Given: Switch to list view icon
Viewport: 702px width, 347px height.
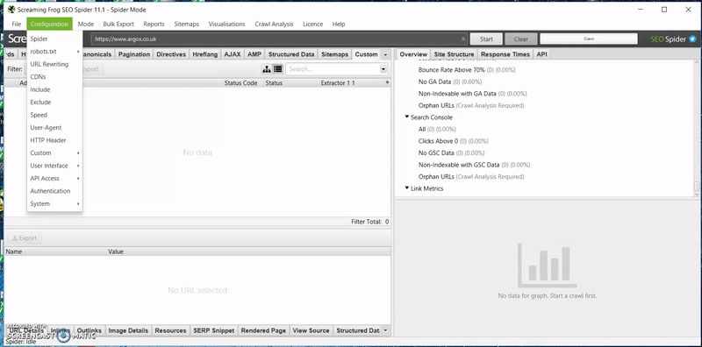Looking at the screenshot, I should pos(277,69).
